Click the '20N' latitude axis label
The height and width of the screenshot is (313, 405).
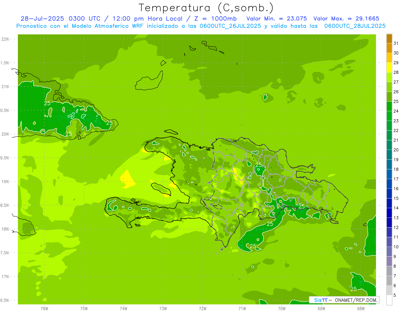pos(5,134)
